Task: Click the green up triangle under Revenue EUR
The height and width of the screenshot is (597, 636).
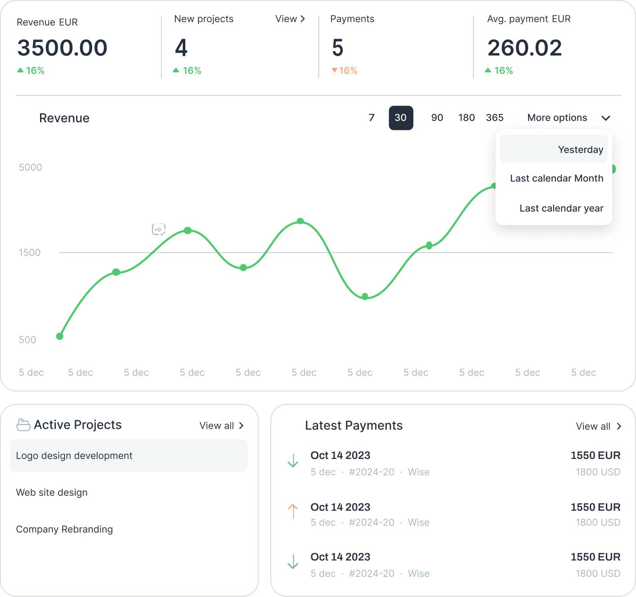Action: (20, 70)
